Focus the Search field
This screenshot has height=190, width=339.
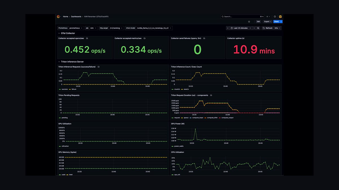[243, 17]
